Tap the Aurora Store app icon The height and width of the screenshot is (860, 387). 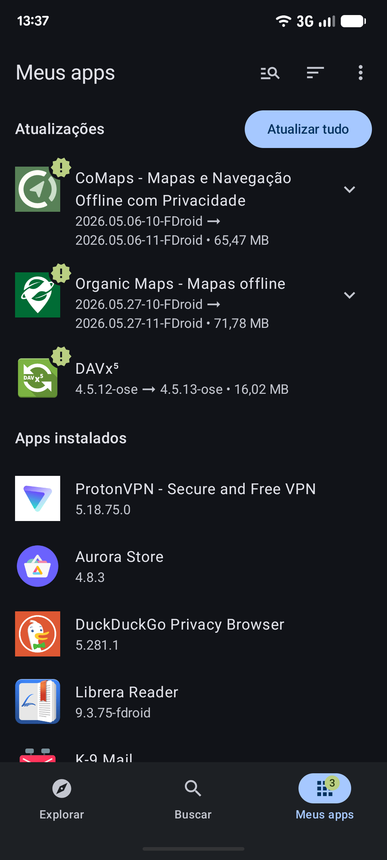click(38, 566)
